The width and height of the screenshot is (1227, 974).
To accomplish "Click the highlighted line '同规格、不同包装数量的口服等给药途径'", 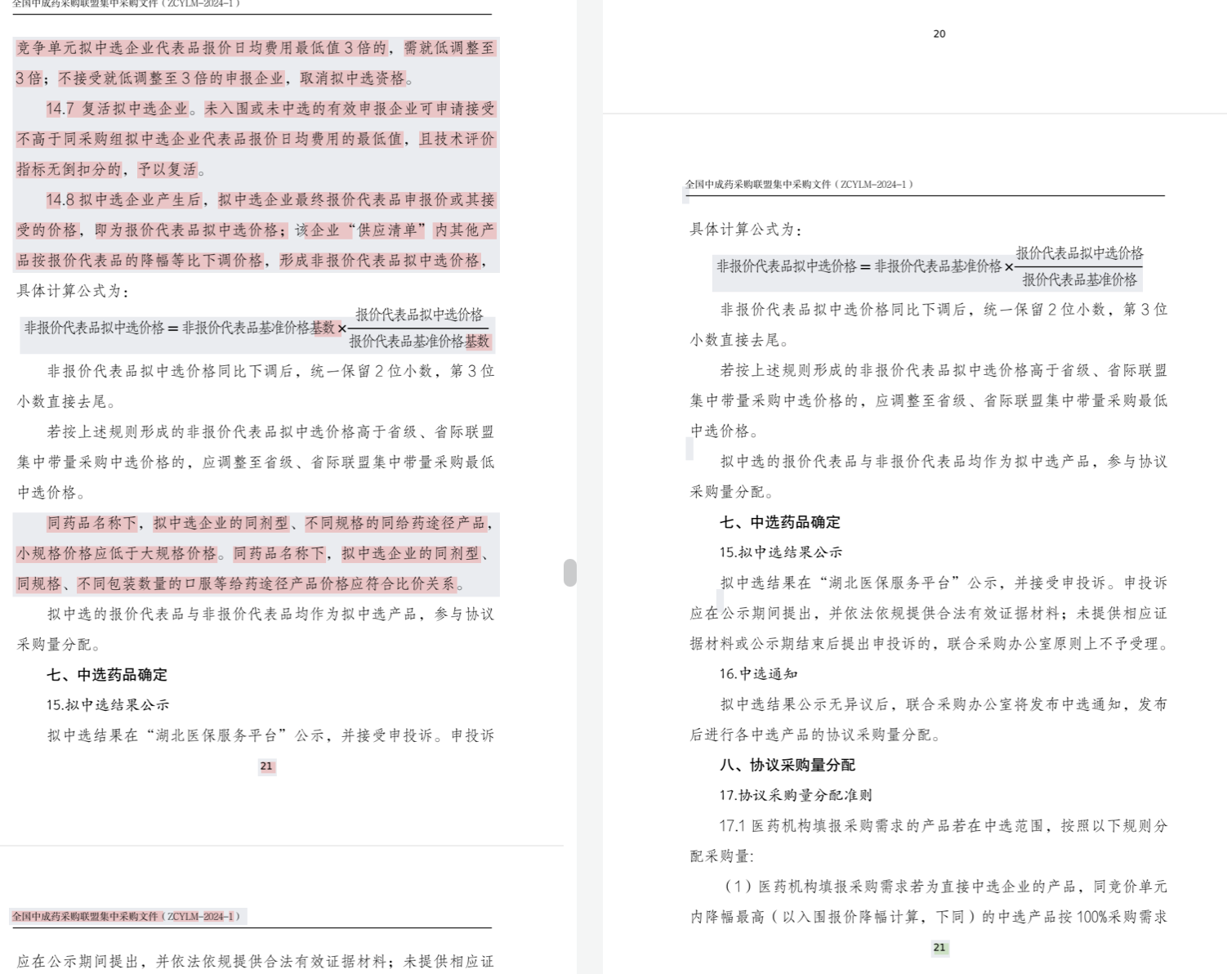I will click(242, 584).
